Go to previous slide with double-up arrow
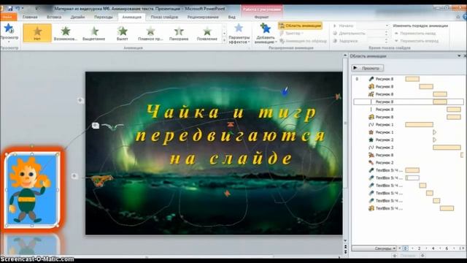The image size is (467, 263). pos(345,247)
